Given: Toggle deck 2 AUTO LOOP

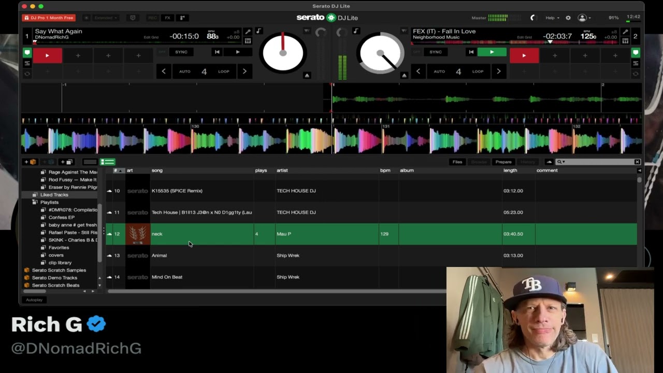Looking at the screenshot, I should click(x=458, y=71).
